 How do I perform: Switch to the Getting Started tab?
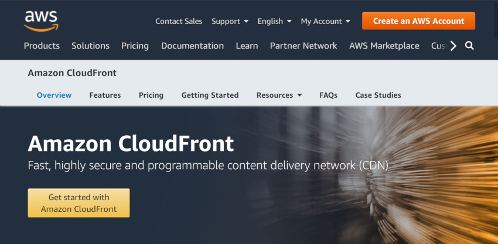(210, 95)
